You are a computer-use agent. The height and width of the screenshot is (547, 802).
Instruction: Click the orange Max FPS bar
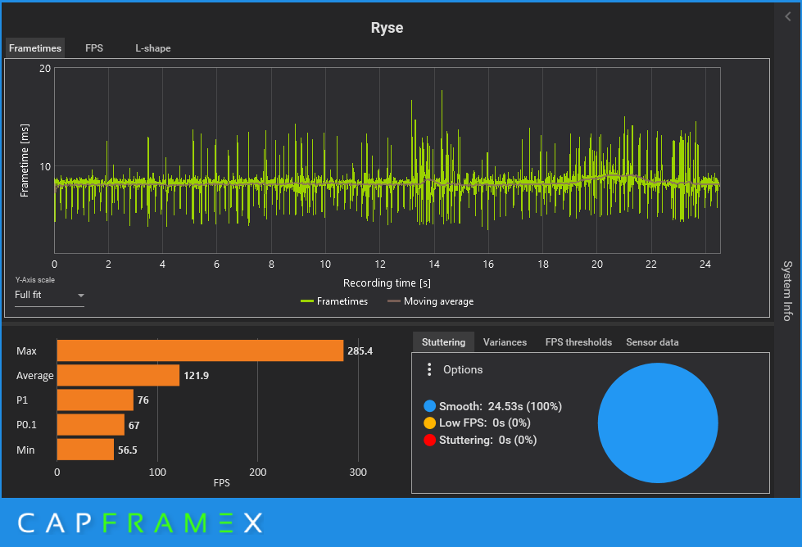pos(200,350)
